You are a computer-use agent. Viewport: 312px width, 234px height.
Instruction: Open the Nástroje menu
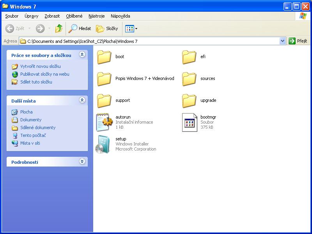pos(96,16)
